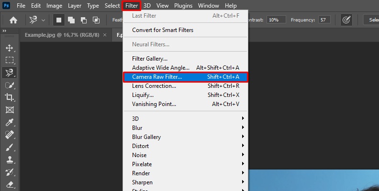This screenshot has height=191, width=379.
Task: Select the New selection mode icon
Action: point(59,20)
